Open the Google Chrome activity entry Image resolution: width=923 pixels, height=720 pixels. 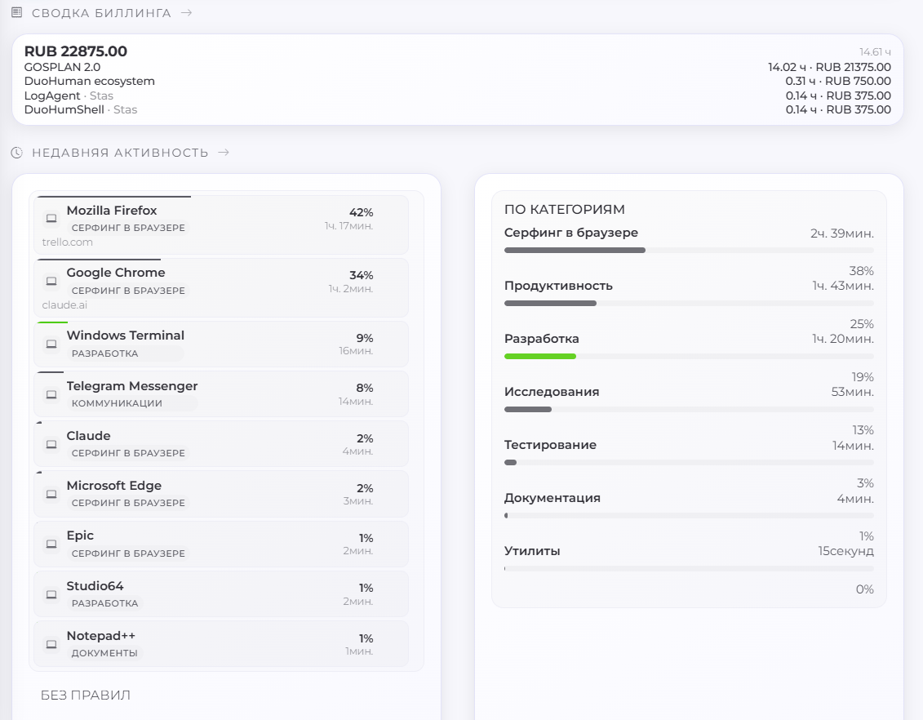coord(220,288)
